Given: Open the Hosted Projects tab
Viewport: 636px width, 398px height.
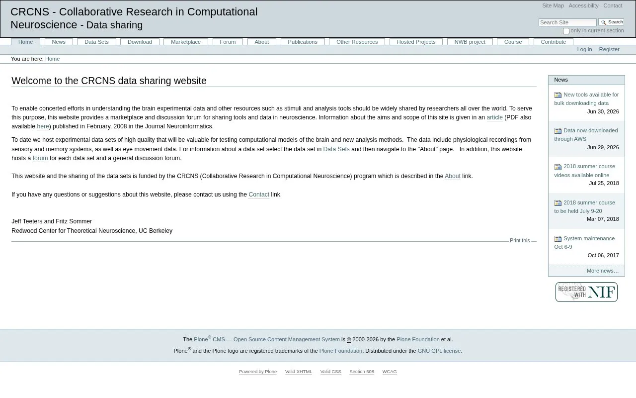Looking at the screenshot, I should [x=416, y=42].
